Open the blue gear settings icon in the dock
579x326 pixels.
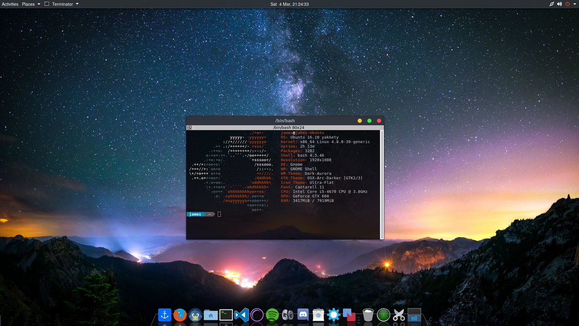coord(334,315)
